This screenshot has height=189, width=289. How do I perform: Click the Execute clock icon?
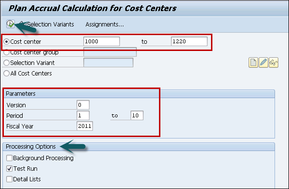click(11, 24)
